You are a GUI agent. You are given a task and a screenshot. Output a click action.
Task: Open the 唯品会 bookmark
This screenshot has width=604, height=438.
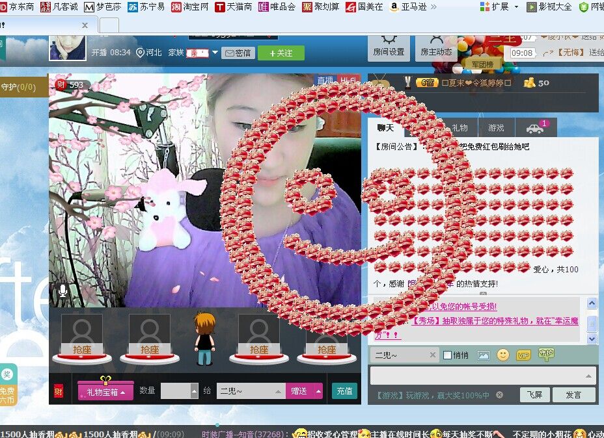(x=277, y=6)
